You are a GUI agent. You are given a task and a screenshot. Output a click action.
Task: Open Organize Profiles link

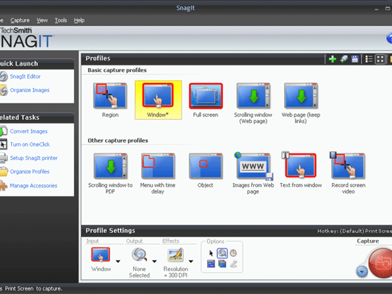[30, 171]
